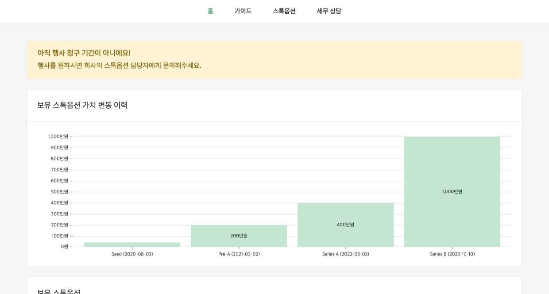Screen dimensions: 549x294
Task: Click the 0원 y-axis tick label
Action: [x=65, y=247]
